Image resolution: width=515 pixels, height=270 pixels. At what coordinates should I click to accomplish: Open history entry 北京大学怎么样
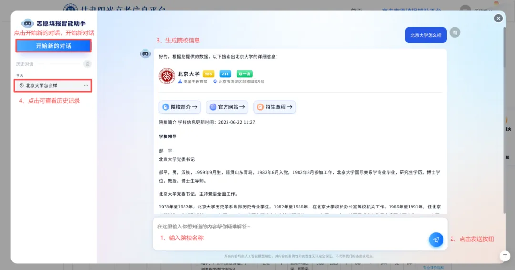pos(53,86)
